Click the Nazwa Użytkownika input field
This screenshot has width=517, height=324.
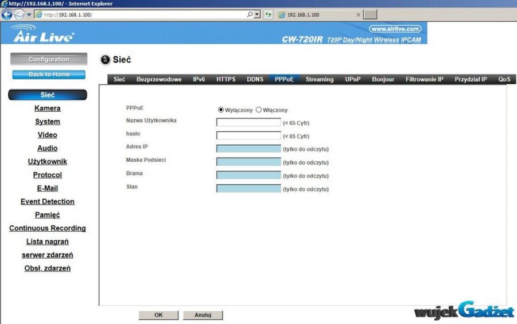(248, 122)
